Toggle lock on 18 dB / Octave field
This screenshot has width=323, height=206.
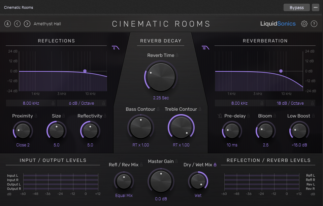pos(312,103)
